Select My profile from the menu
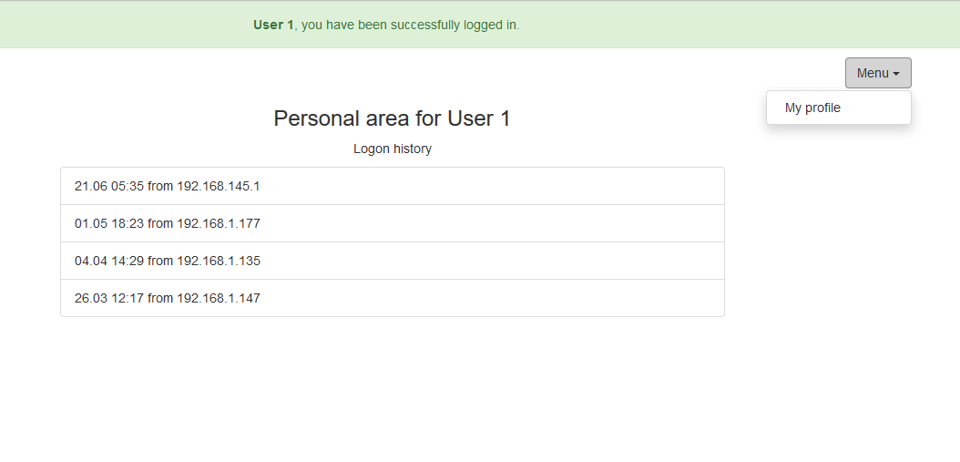Viewport: 960px width, 462px height. [x=812, y=108]
